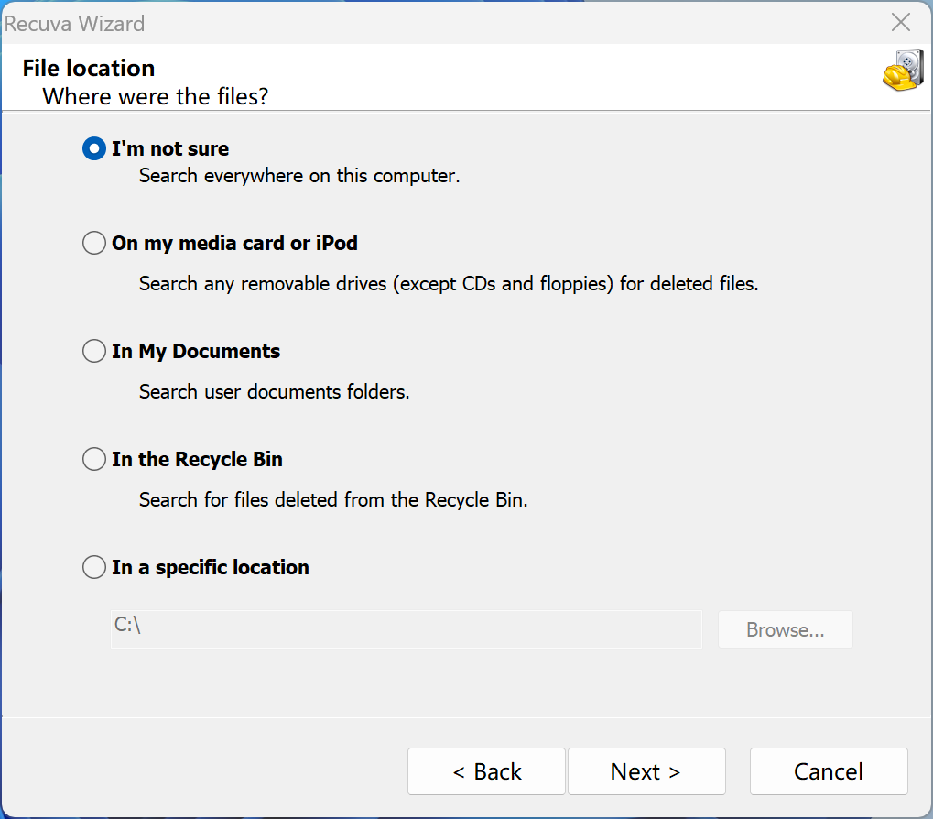Click the Recuva hard drive helmet icon
933x819 pixels.
pos(902,71)
